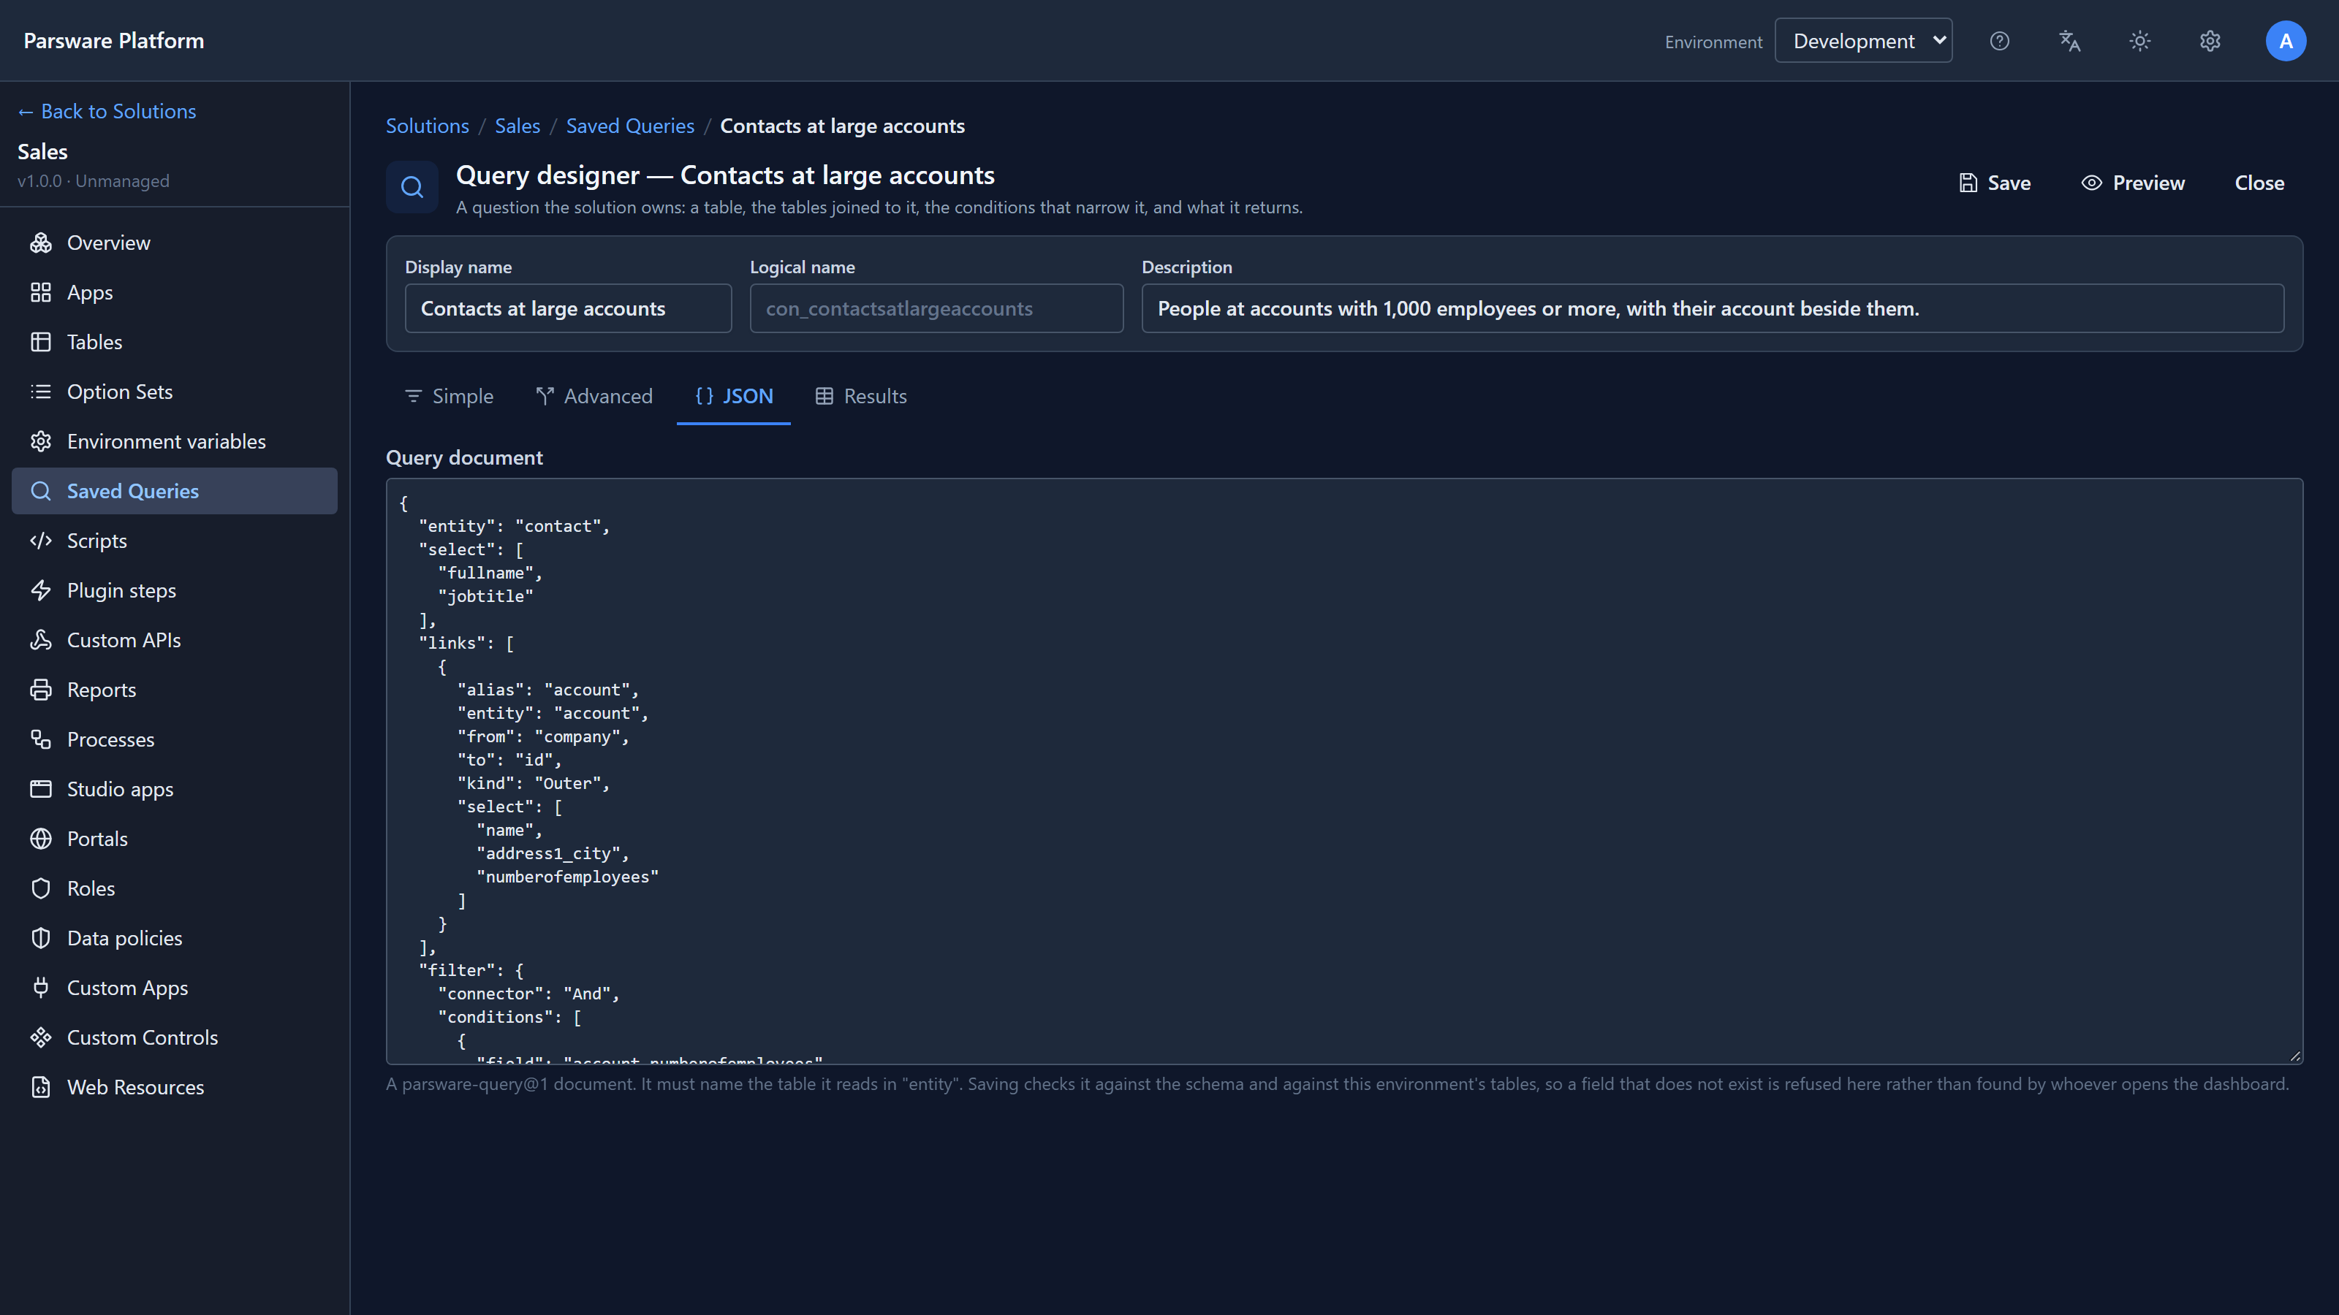Image resolution: width=2339 pixels, height=1315 pixels.
Task: Click the Portals globe icon
Action: click(x=41, y=839)
